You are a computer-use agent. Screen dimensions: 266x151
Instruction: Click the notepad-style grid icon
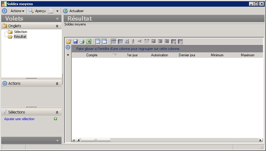[x=147, y=41]
